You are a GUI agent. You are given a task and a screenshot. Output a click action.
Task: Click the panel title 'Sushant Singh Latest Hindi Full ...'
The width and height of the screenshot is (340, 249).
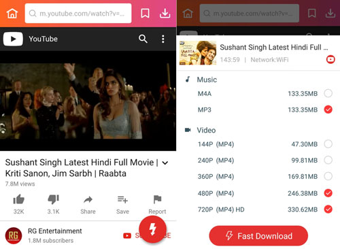click(x=274, y=48)
